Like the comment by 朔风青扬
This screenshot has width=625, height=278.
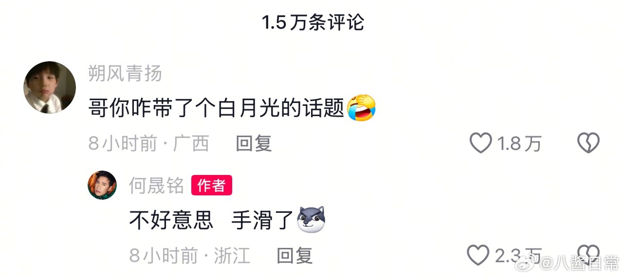(481, 143)
